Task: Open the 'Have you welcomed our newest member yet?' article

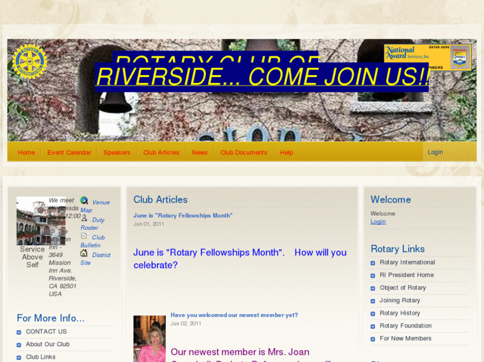Action: 234,315
